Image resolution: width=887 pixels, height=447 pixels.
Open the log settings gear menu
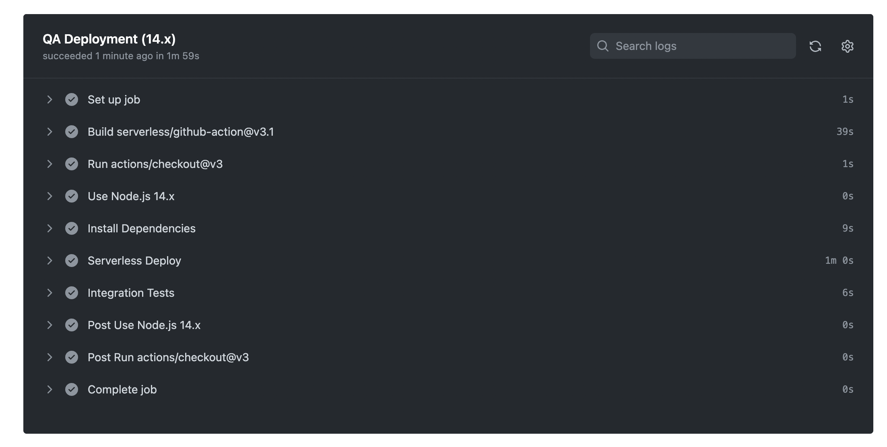point(847,46)
